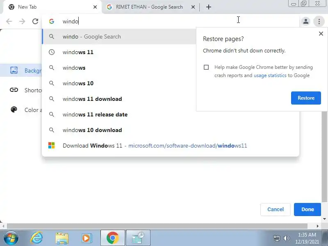Choose the 'windows' search suggestion
Viewport: 328px width, 246px height.
(x=119, y=68)
